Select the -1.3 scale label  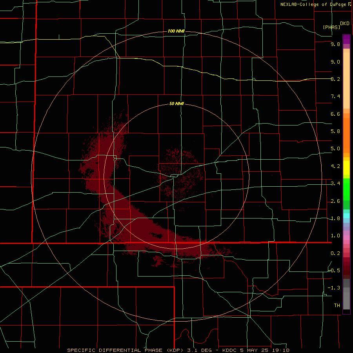[x=334, y=288]
